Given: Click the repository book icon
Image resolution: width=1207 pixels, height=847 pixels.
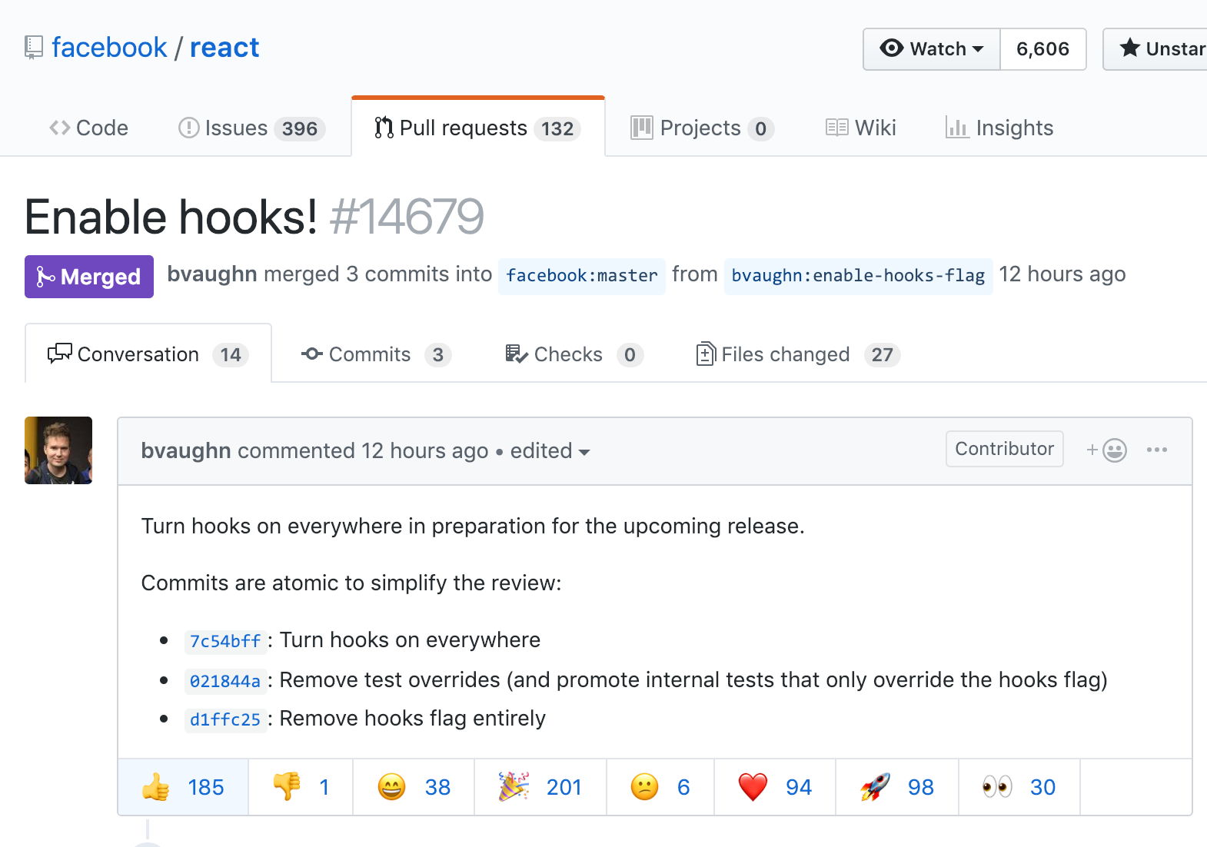Looking at the screenshot, I should point(33,48).
